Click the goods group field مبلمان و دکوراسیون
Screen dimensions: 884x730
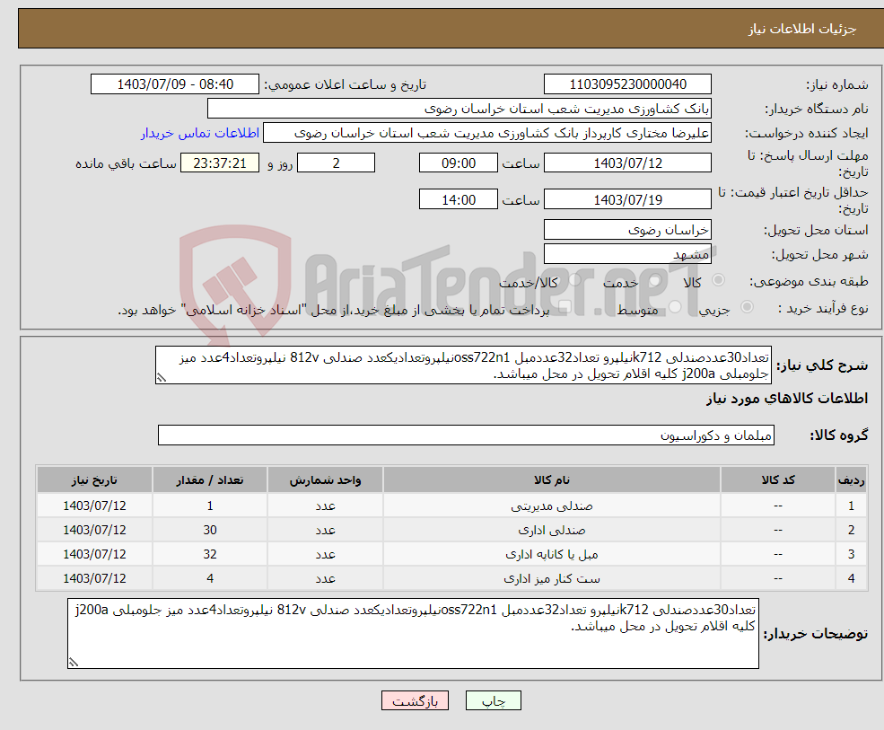coord(466,435)
